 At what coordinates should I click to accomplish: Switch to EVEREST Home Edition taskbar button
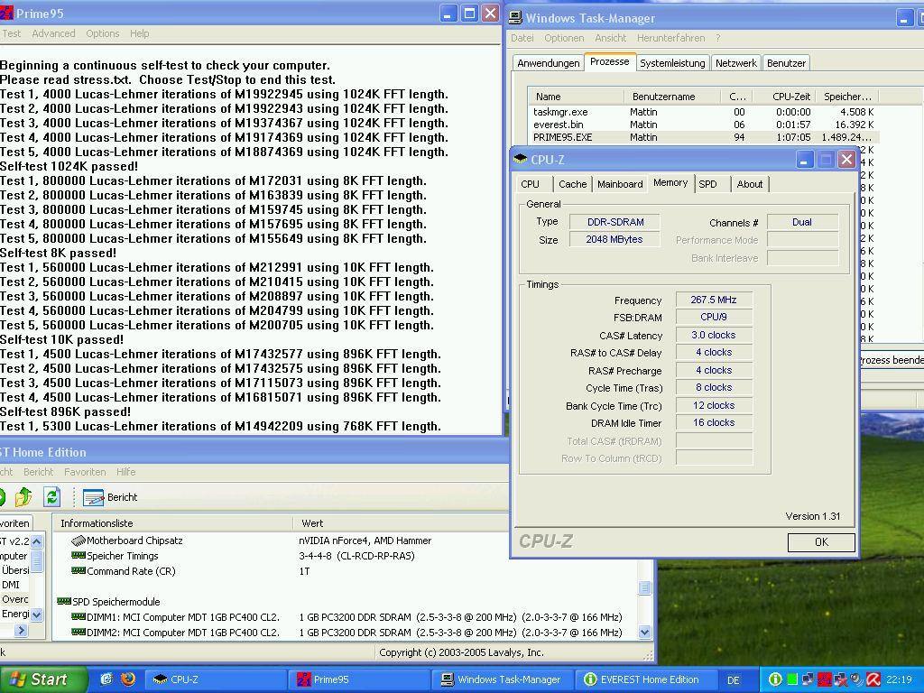coord(646,679)
